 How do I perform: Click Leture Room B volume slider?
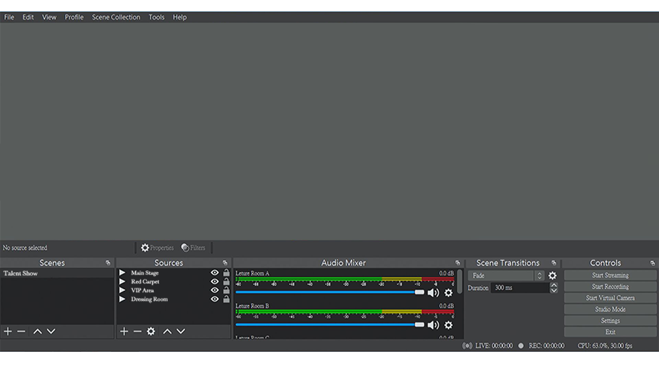(330, 324)
